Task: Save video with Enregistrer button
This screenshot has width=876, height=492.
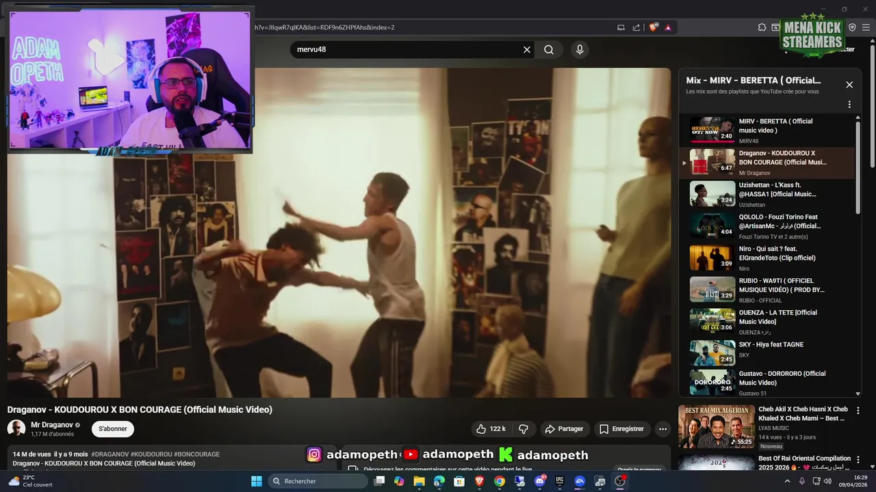Action: [621, 429]
